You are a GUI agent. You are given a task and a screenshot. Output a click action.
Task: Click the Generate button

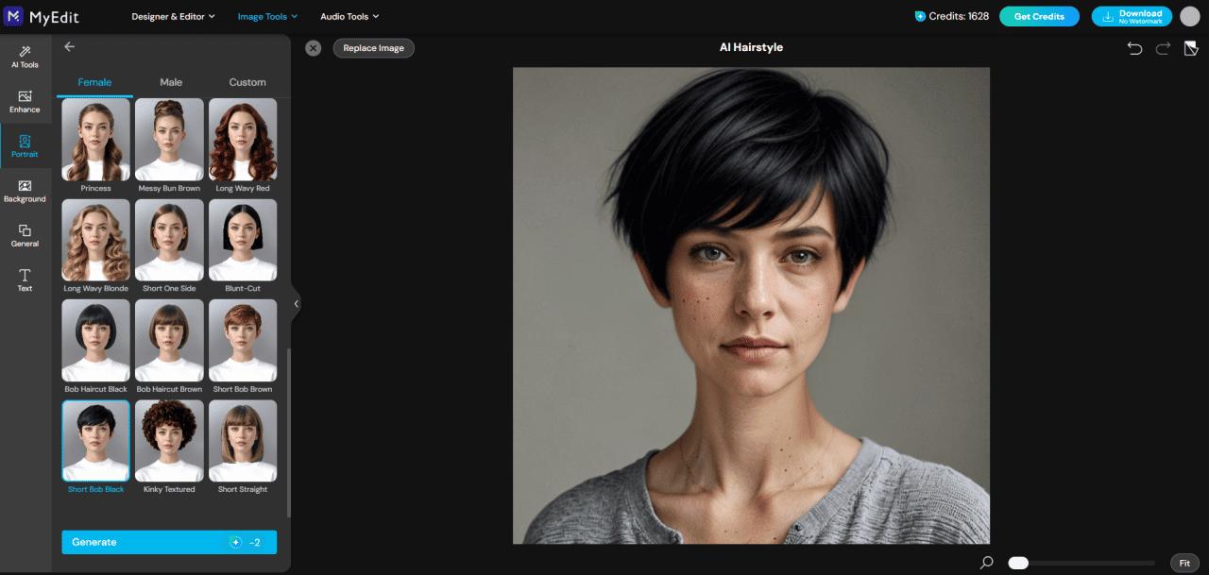(x=168, y=542)
